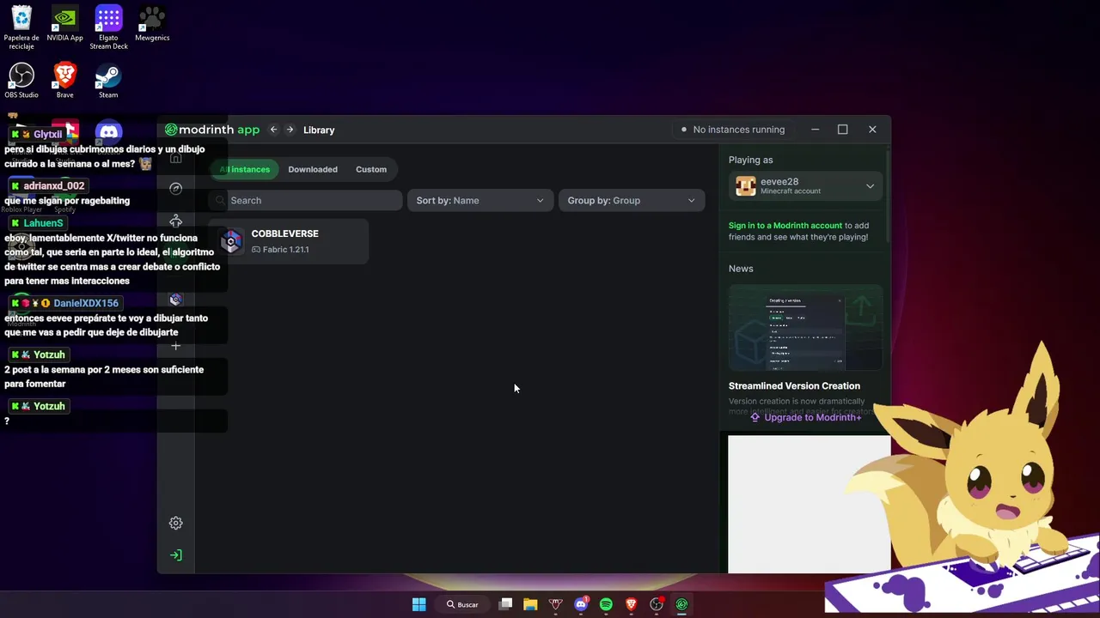Focus the Search instances field

(305, 200)
